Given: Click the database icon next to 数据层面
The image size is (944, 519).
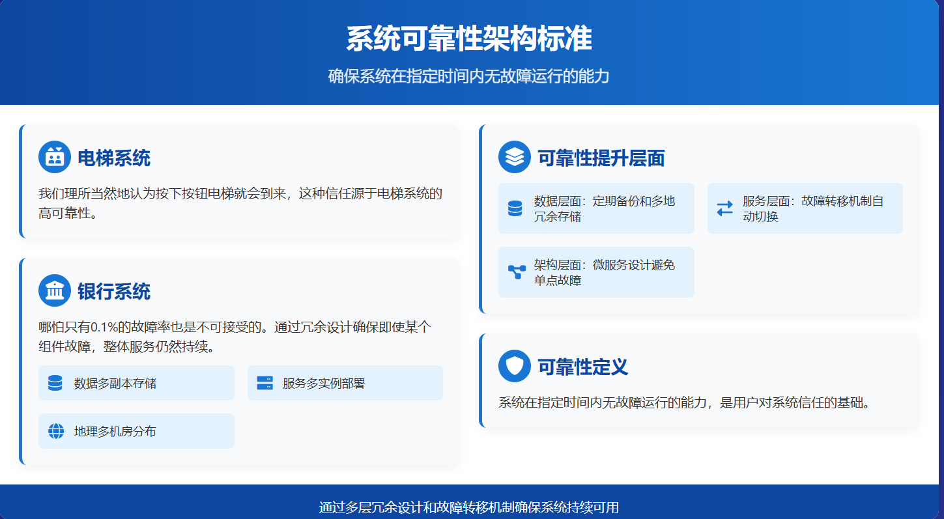Looking at the screenshot, I should 515,208.
